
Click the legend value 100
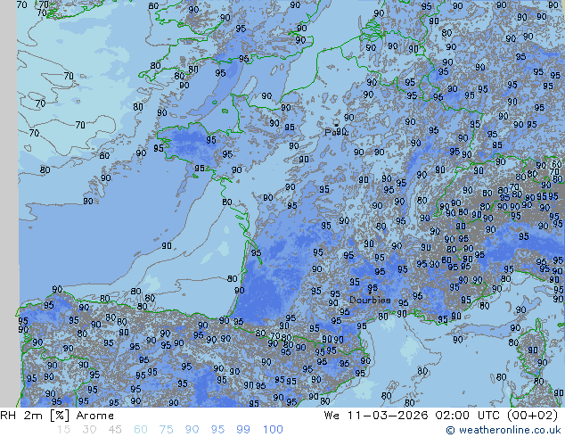[273, 430]
